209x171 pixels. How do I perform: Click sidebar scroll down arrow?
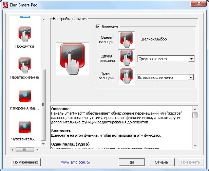point(43,144)
